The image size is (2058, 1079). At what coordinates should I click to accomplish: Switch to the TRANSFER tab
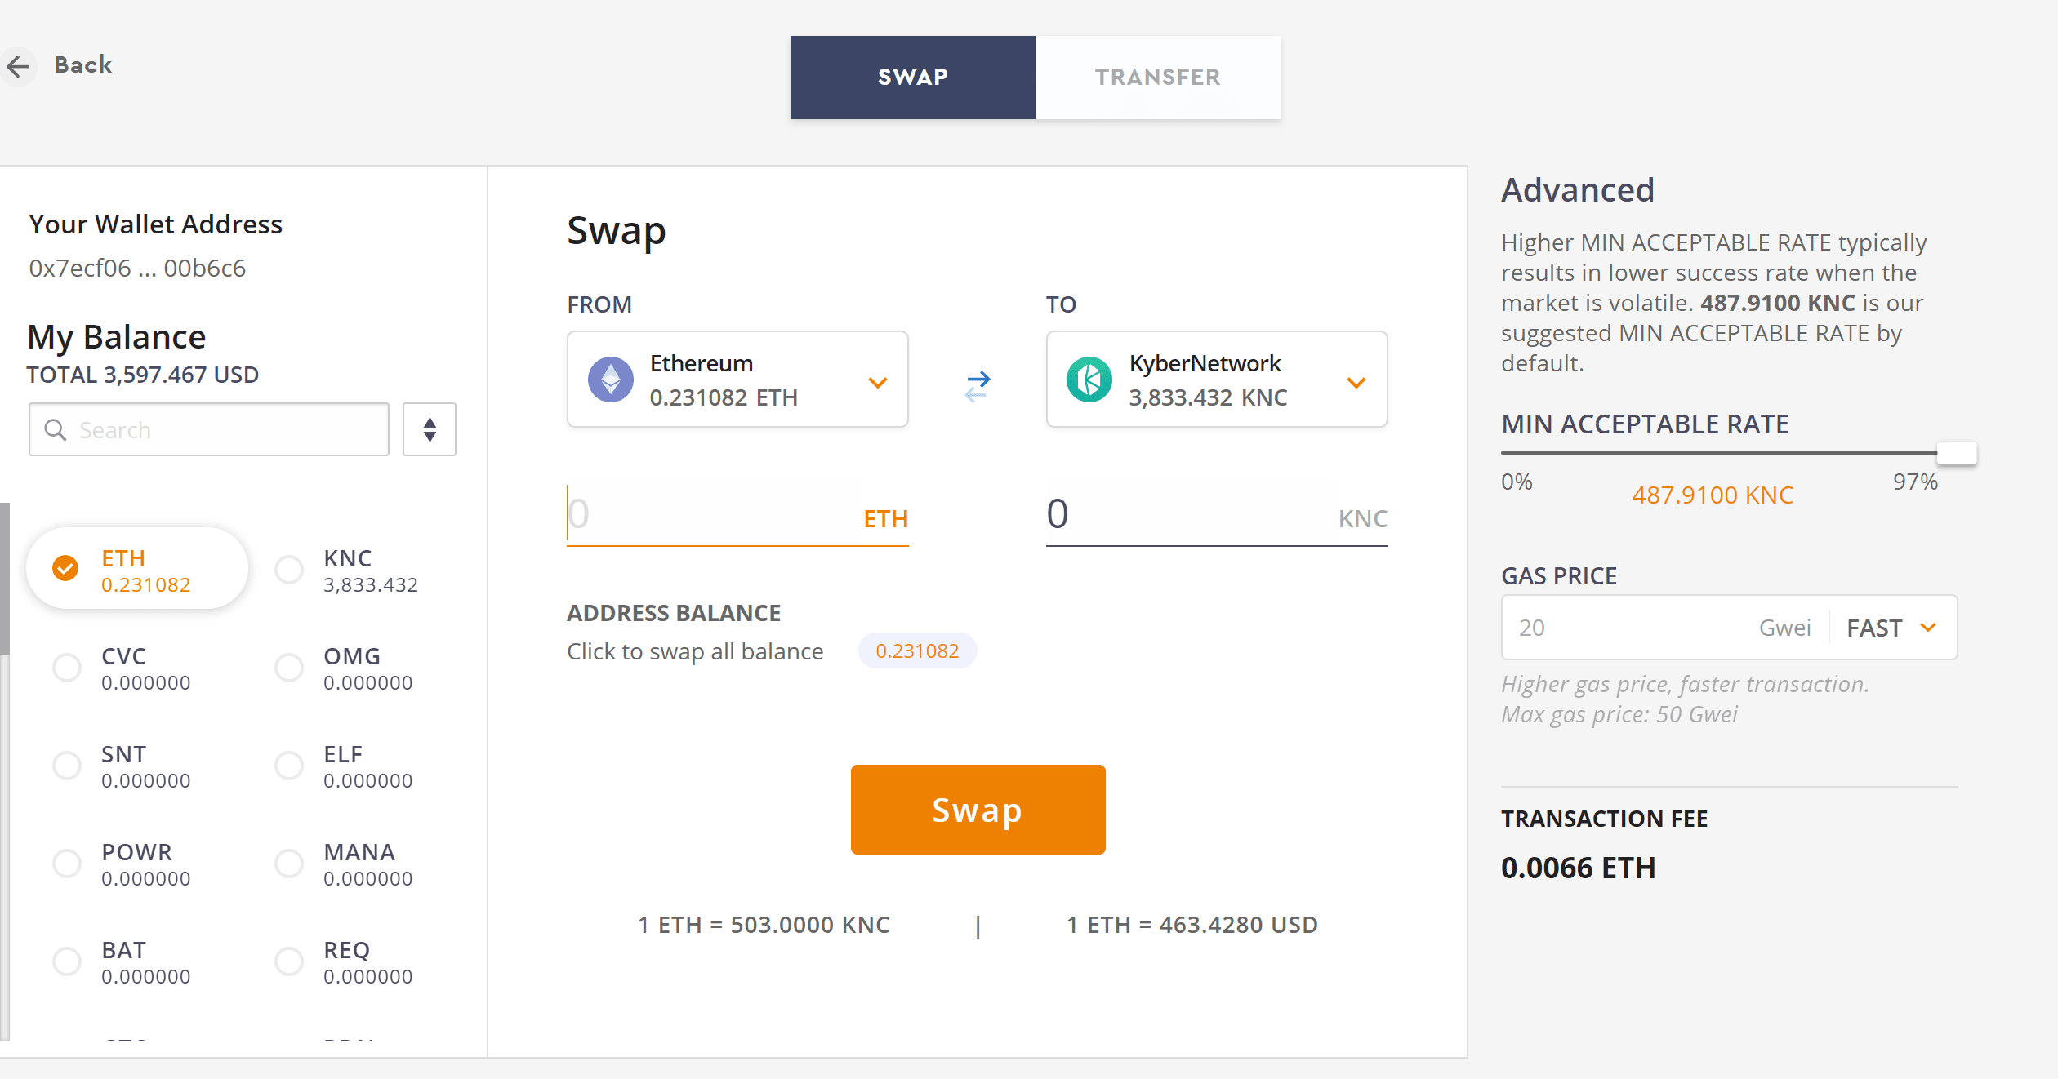1157,78
